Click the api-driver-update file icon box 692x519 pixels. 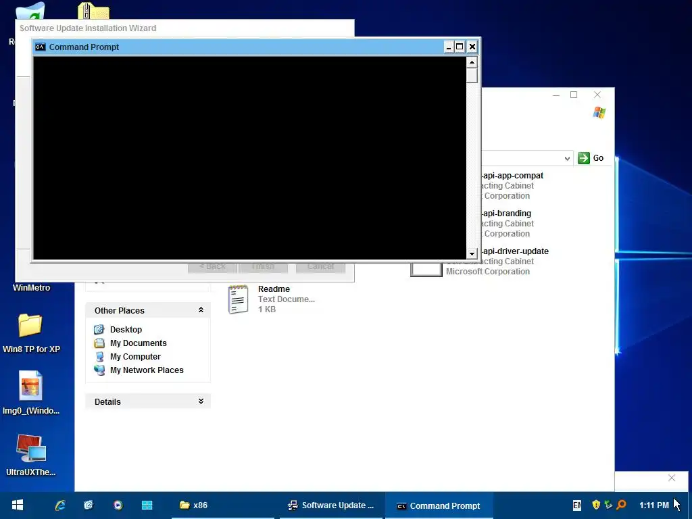point(426,270)
